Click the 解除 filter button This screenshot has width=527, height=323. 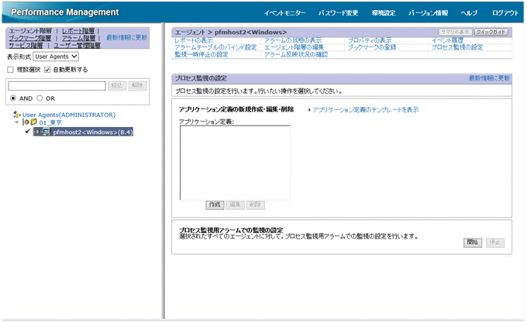click(137, 86)
